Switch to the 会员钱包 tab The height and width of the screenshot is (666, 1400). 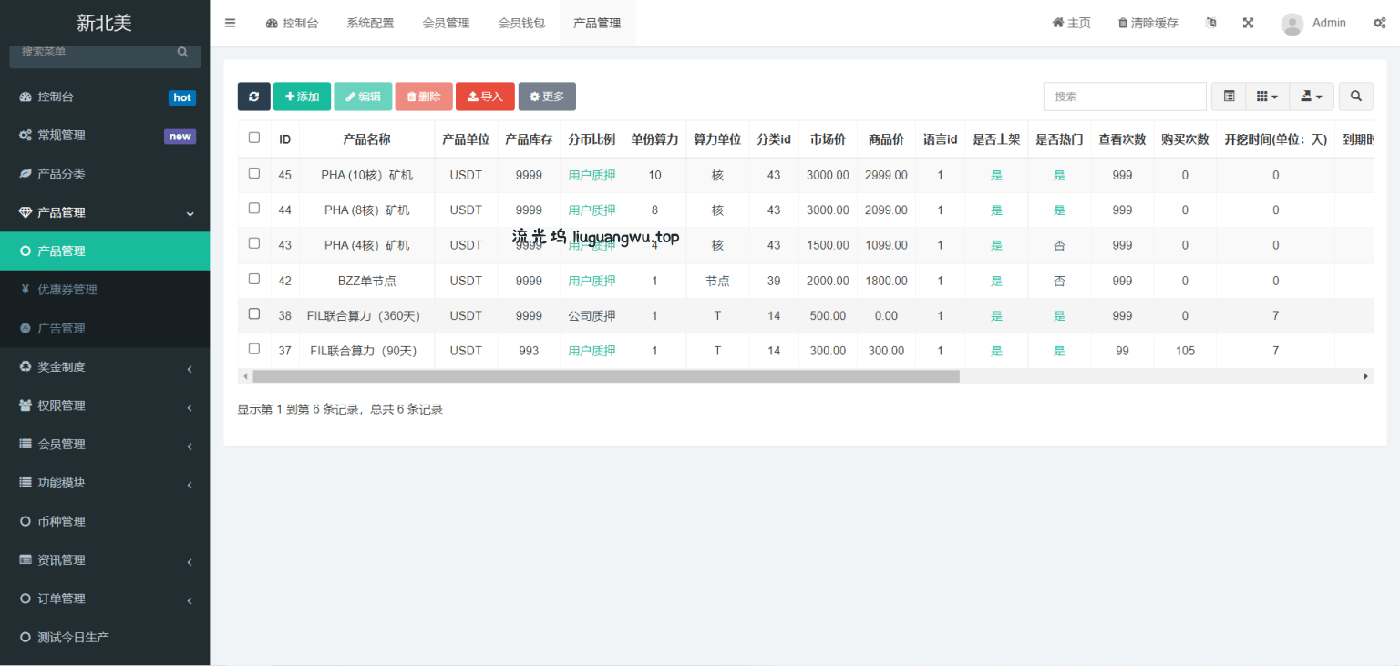521,23
